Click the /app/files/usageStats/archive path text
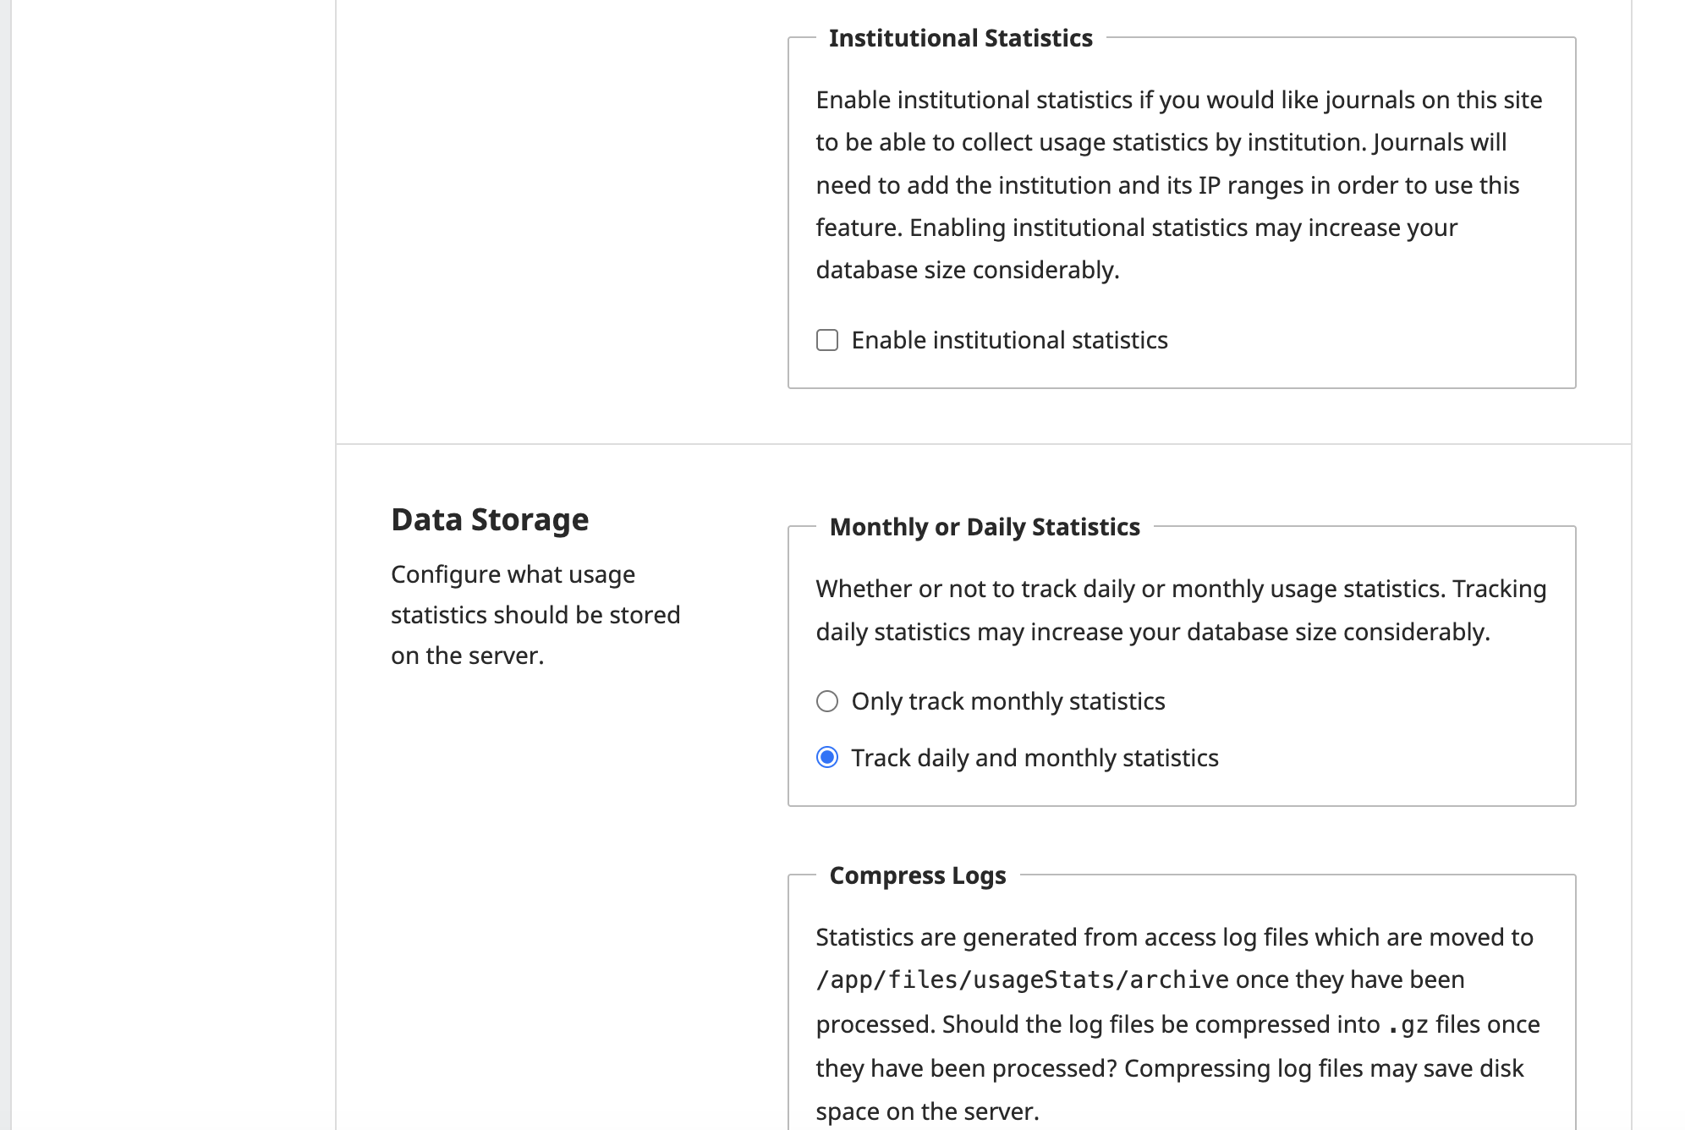Image resolution: width=1685 pixels, height=1130 pixels. pyautogui.click(x=1022, y=979)
